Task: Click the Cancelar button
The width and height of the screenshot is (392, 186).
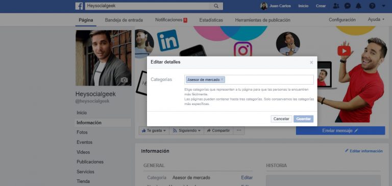Action: tap(281, 119)
